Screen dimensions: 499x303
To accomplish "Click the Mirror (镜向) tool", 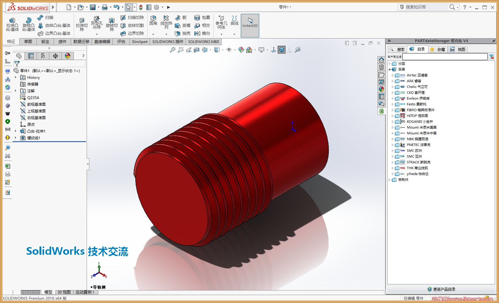I will pyautogui.click(x=202, y=34).
